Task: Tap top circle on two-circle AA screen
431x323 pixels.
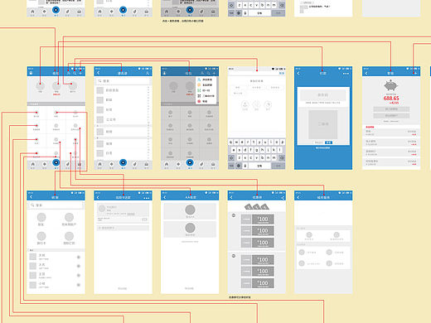Action: pyautogui.click(x=190, y=210)
